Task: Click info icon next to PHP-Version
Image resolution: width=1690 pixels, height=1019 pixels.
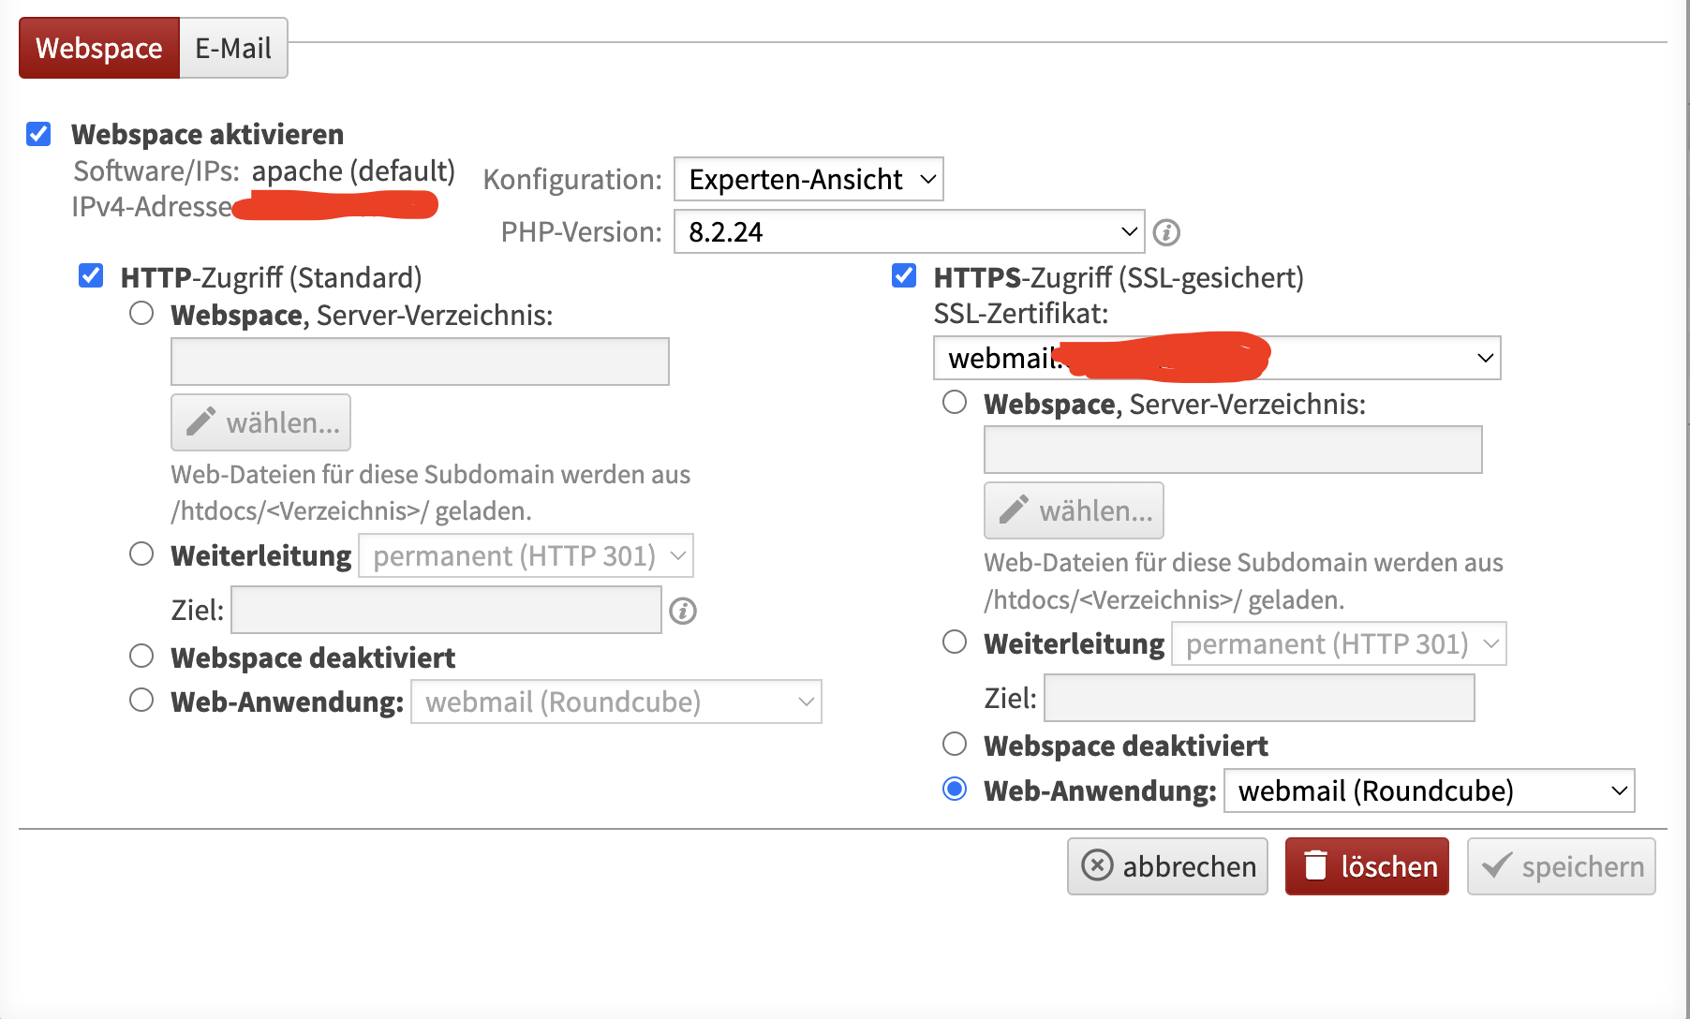Action: [1166, 232]
